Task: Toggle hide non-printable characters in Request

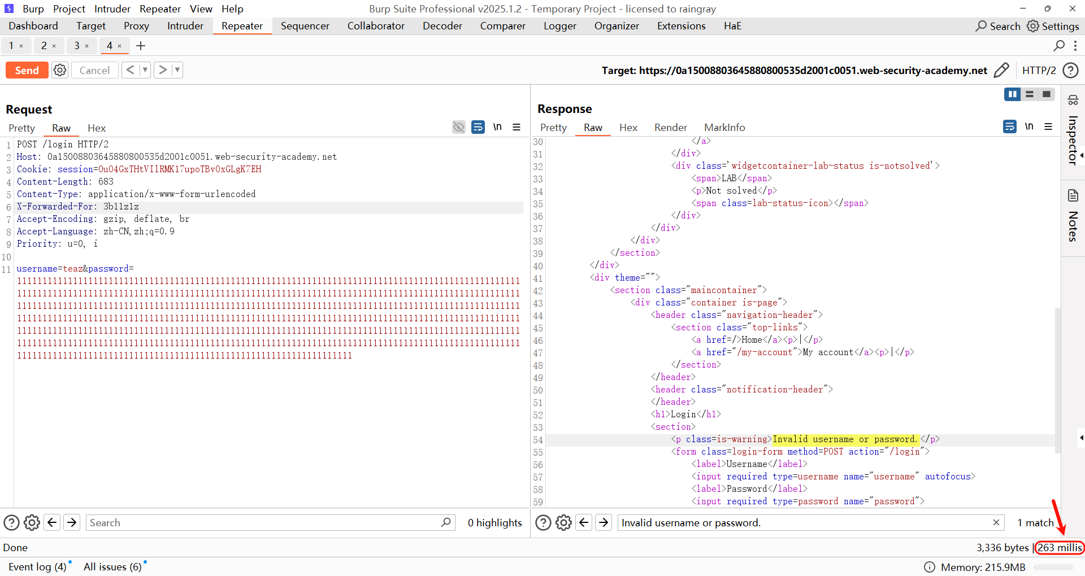Action: [459, 127]
